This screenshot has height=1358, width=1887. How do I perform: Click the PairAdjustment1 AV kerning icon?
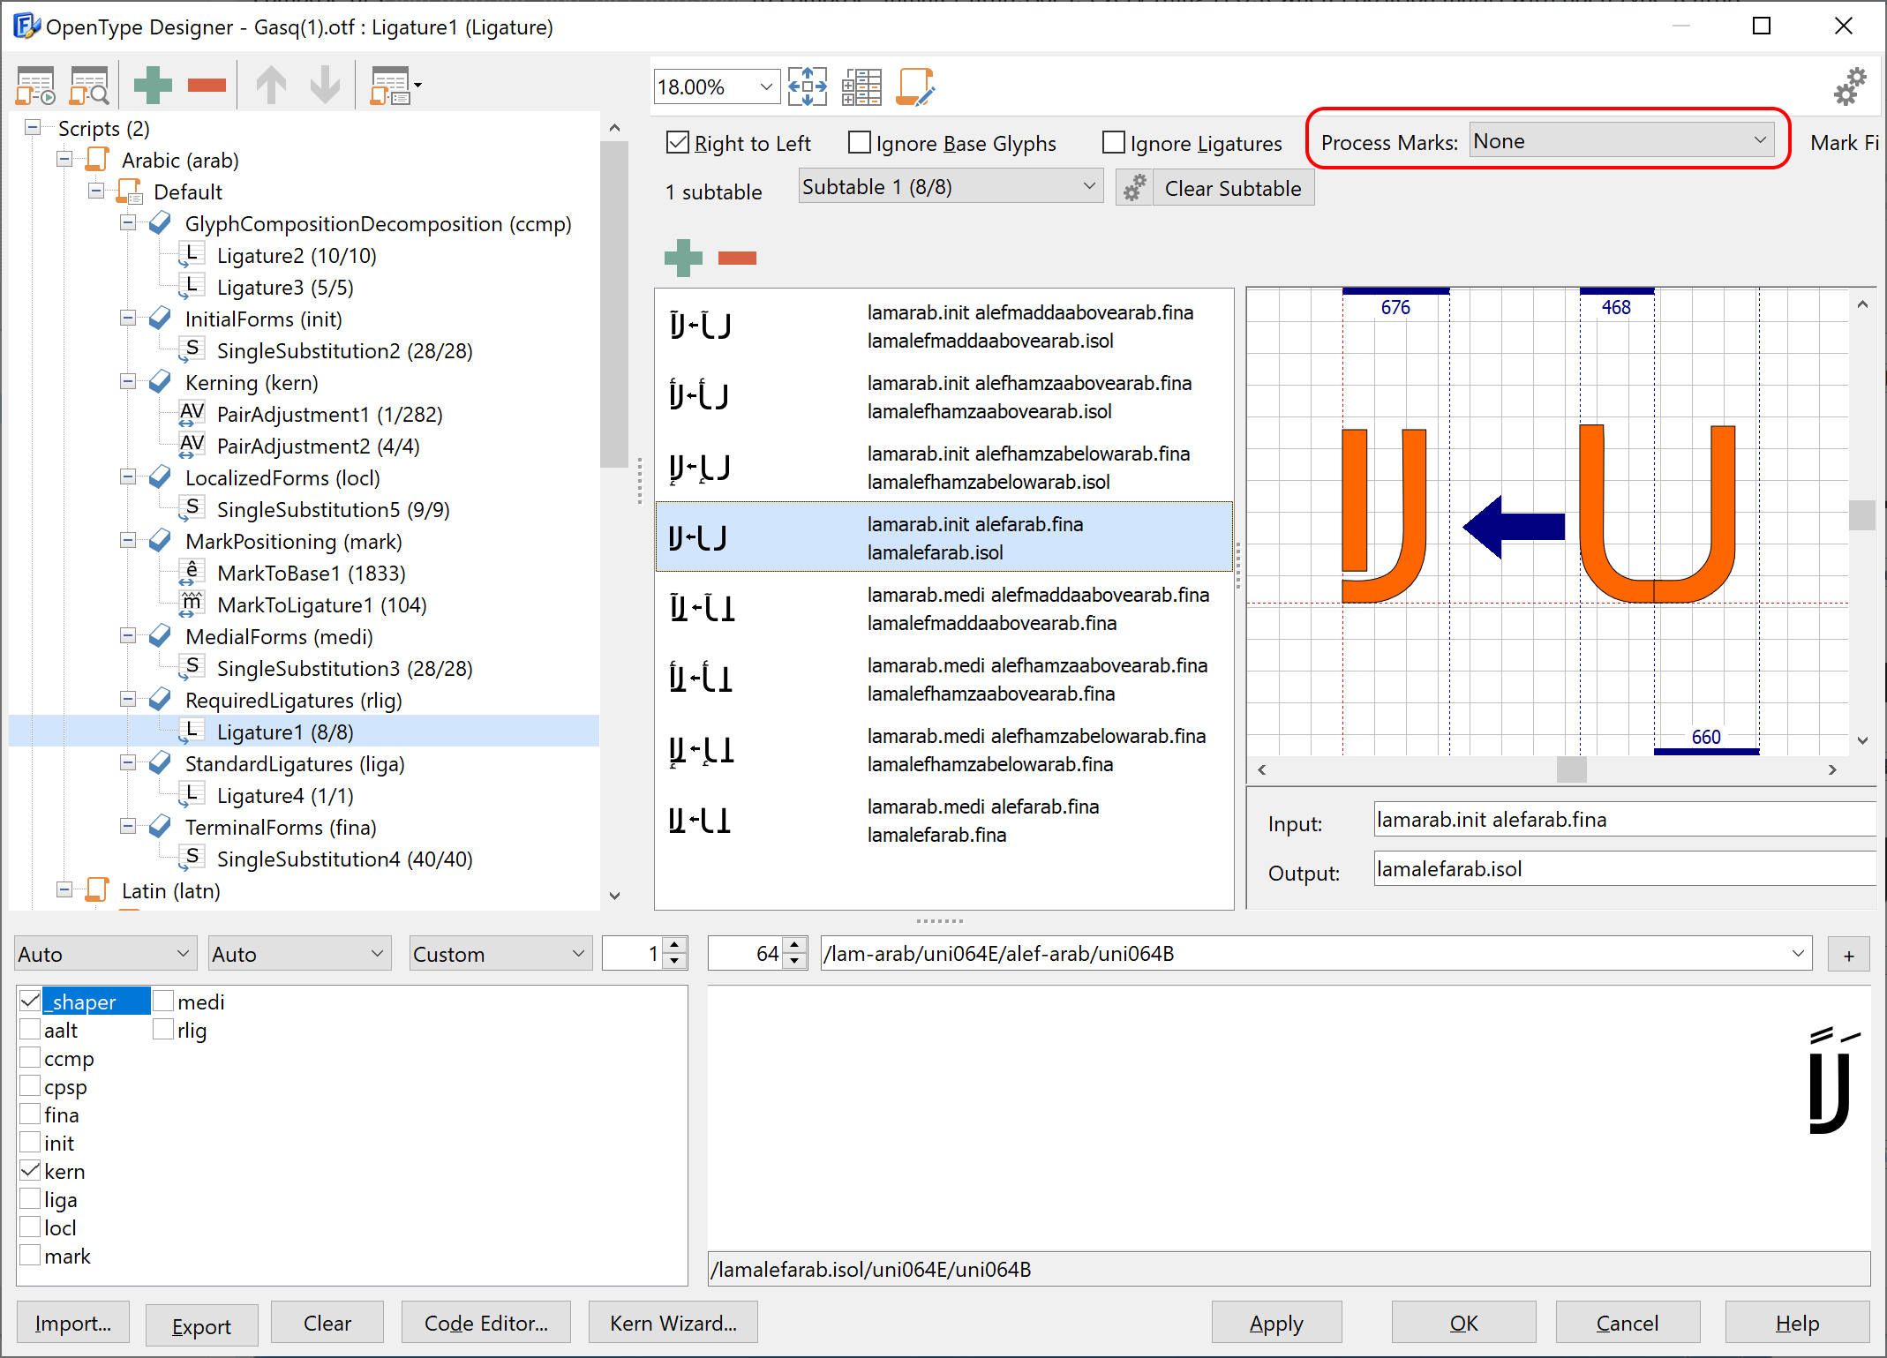pyautogui.click(x=192, y=414)
